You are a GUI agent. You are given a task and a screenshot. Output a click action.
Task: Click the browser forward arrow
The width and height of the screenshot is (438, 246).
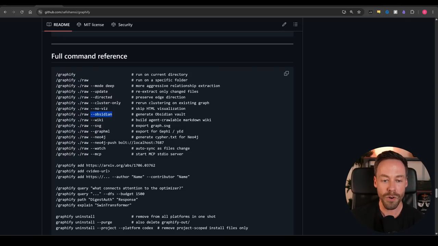click(14, 12)
